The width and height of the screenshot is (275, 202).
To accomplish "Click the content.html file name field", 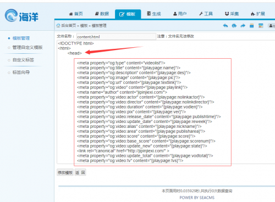I will pos(116,37).
